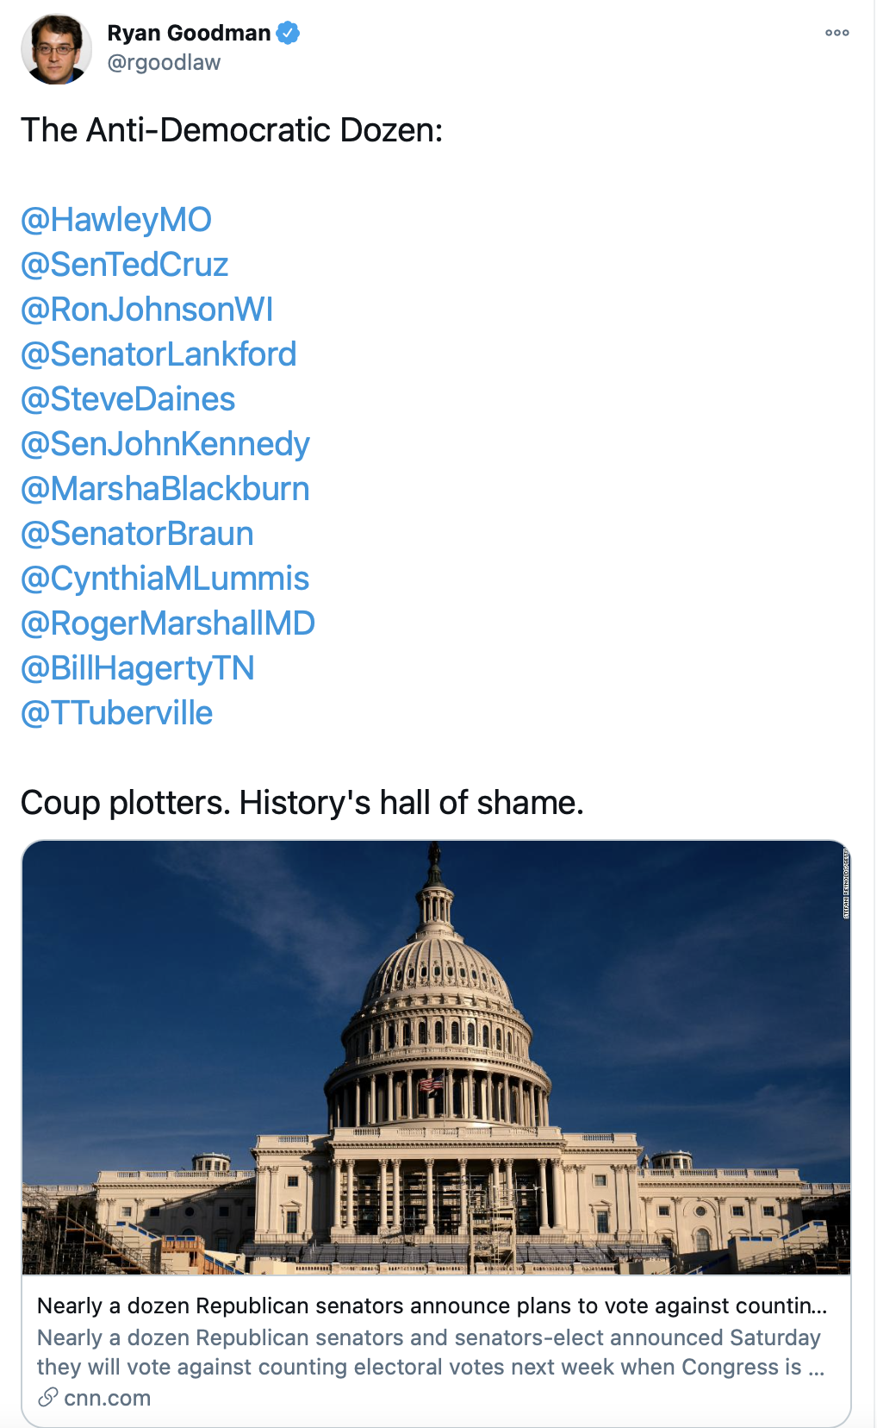Click the @SenJohnKennedy mention
This screenshot has height=1428, width=877.
tap(165, 444)
